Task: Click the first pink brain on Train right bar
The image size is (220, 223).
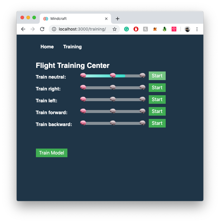Action: [x=83, y=87]
